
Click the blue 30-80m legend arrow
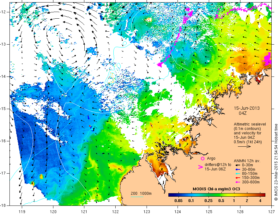tap(238, 169)
